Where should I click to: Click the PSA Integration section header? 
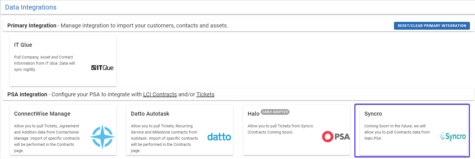[111, 94]
